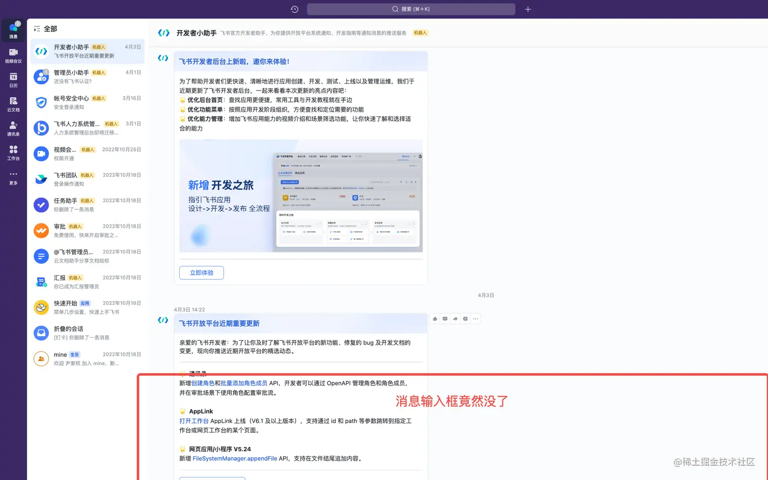Open the 审批 conversation
Image resolution: width=768 pixels, height=480 pixels.
click(x=87, y=231)
